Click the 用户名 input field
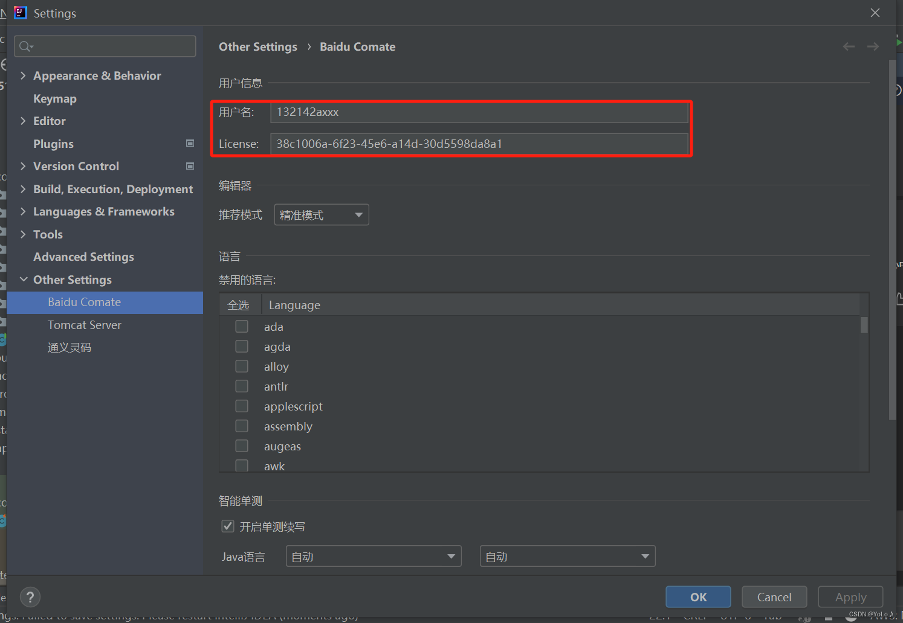Viewport: 903px width, 623px height. point(479,112)
